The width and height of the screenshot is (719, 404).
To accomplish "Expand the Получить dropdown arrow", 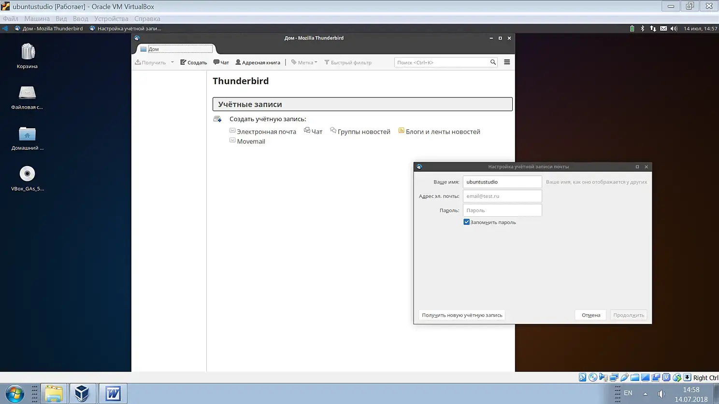I will tap(173, 62).
